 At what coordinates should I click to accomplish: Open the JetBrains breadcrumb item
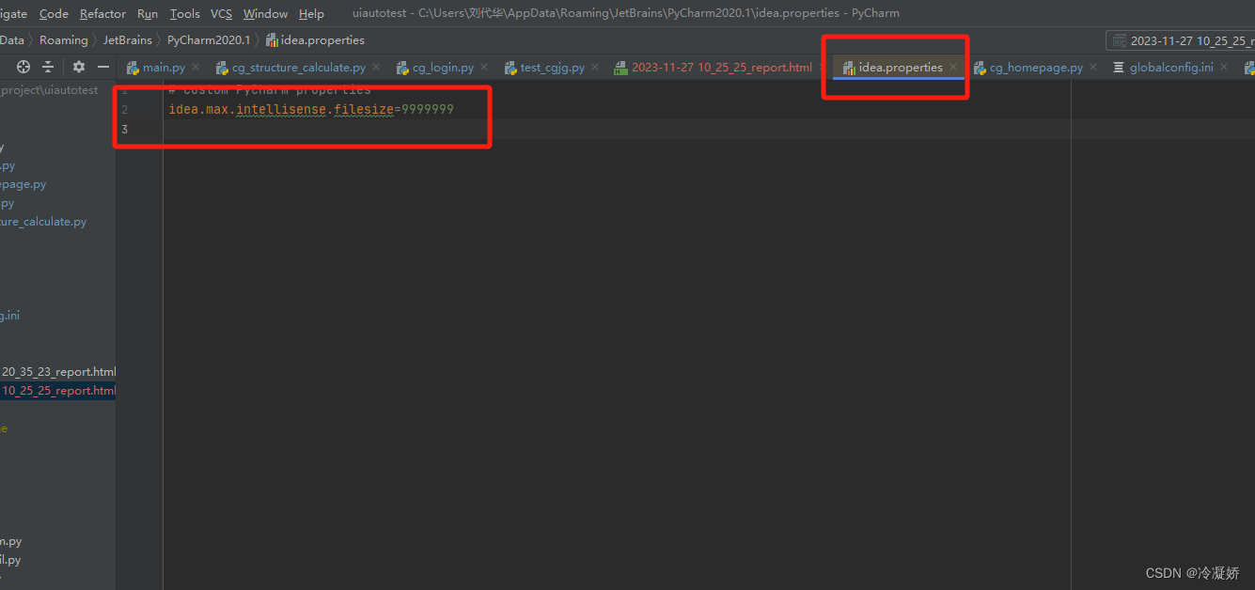point(128,39)
